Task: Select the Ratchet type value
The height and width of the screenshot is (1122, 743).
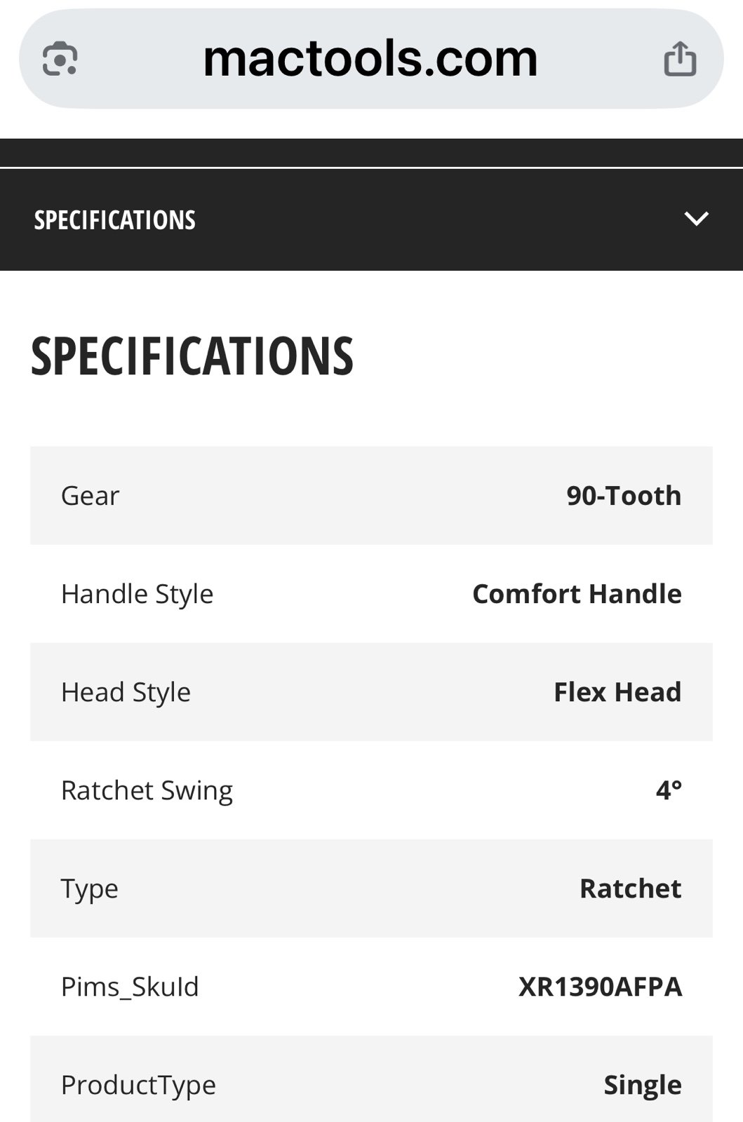Action: click(x=630, y=888)
